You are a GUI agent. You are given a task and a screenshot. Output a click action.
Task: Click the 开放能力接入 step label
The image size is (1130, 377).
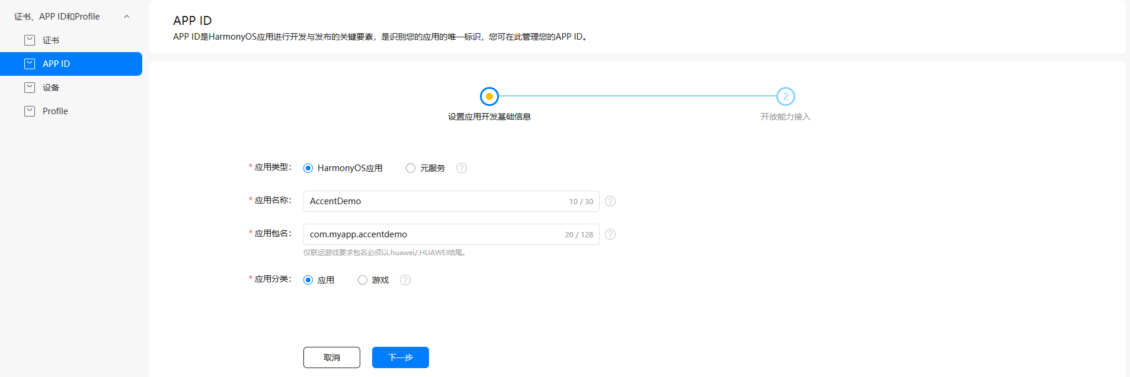coord(786,117)
